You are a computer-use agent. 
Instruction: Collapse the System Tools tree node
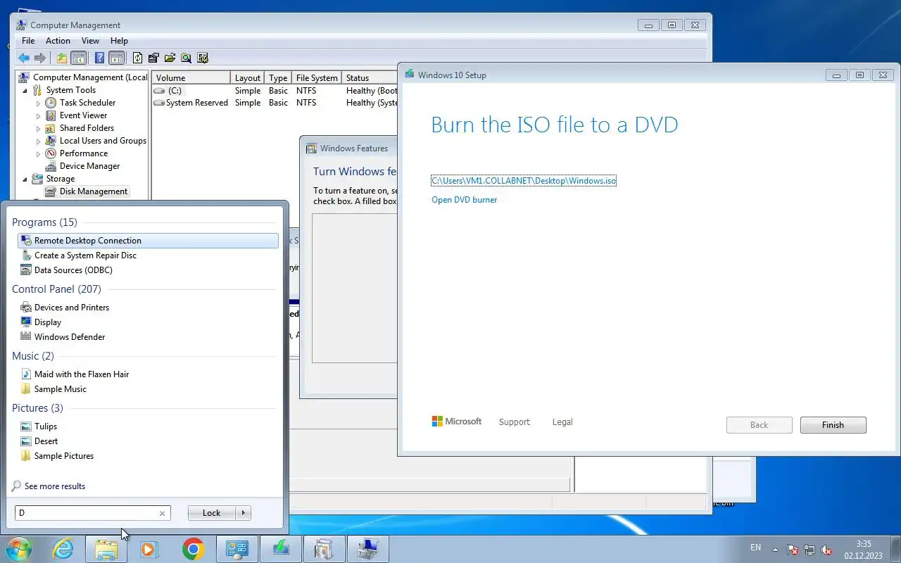[25, 91]
